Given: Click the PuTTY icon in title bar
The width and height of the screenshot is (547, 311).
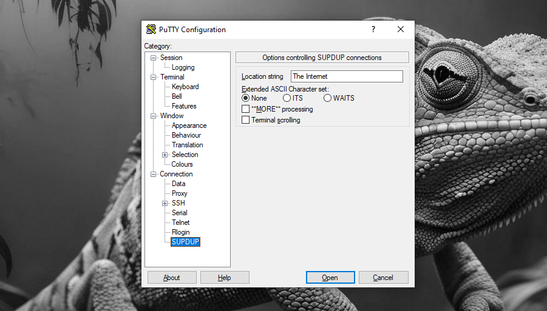Looking at the screenshot, I should point(151,30).
